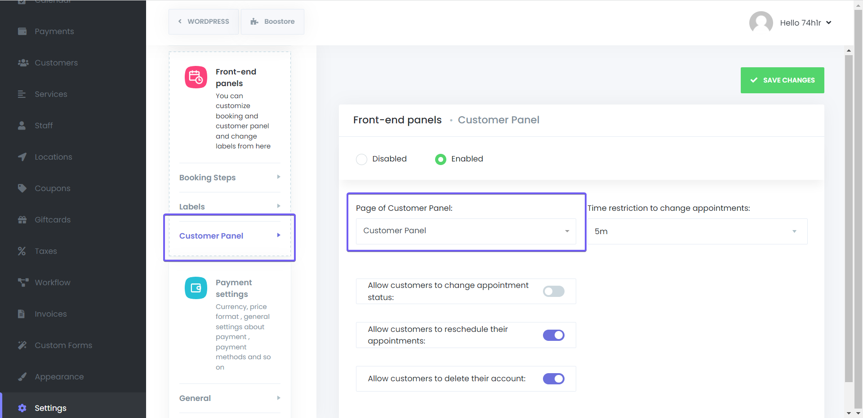863x418 pixels.
Task: Click the Services sidebar icon
Action: point(22,94)
